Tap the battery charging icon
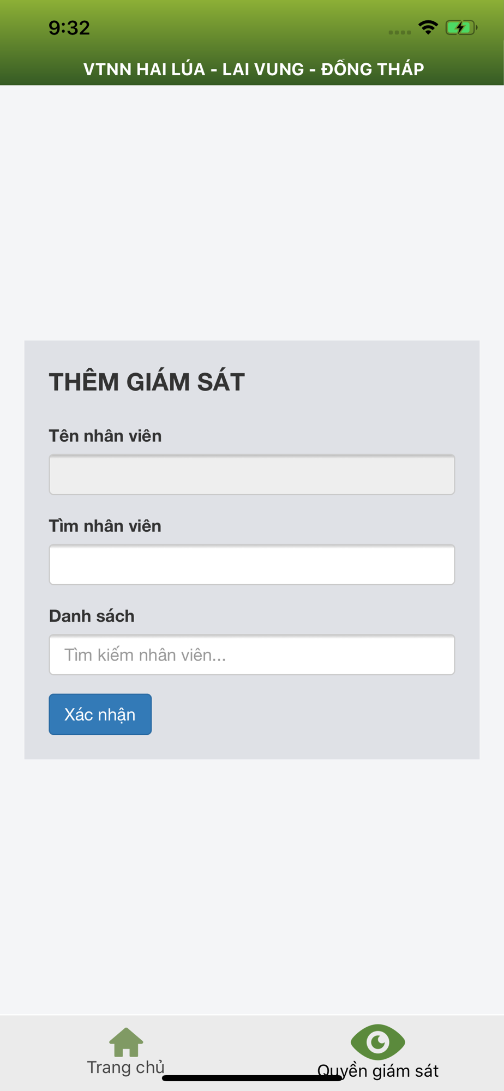Viewport: 504px width, 1091px height. [461, 27]
